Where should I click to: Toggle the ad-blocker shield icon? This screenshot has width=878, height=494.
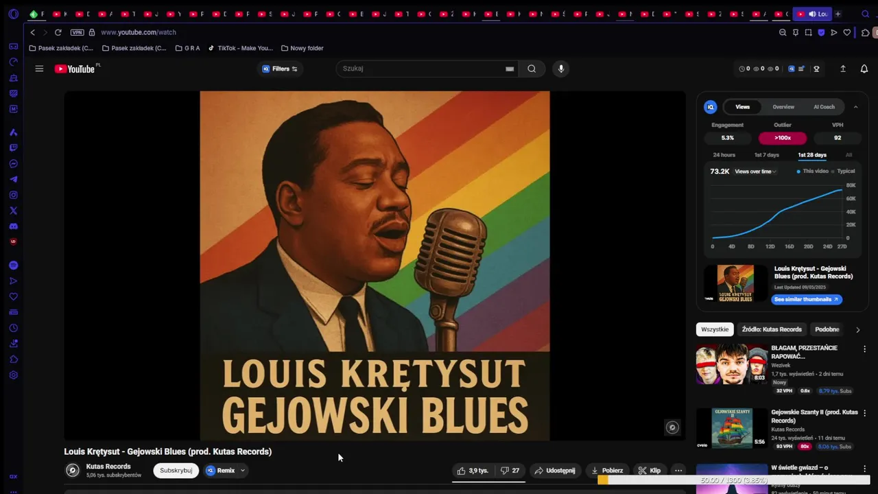click(x=821, y=32)
